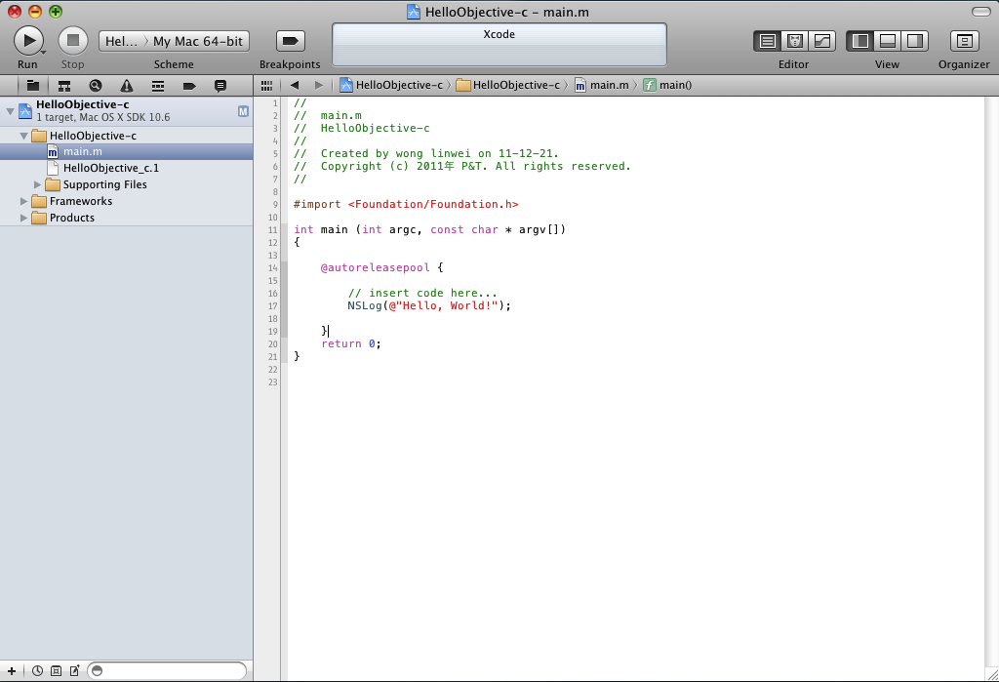Open the Organizer window
The height and width of the screenshot is (682, 999).
pos(964,41)
